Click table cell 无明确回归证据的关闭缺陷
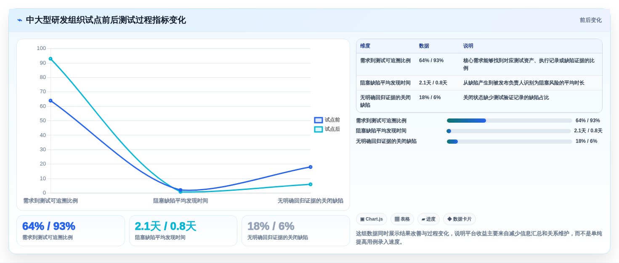Image resolution: width=619 pixels, height=263 pixels. click(x=385, y=101)
